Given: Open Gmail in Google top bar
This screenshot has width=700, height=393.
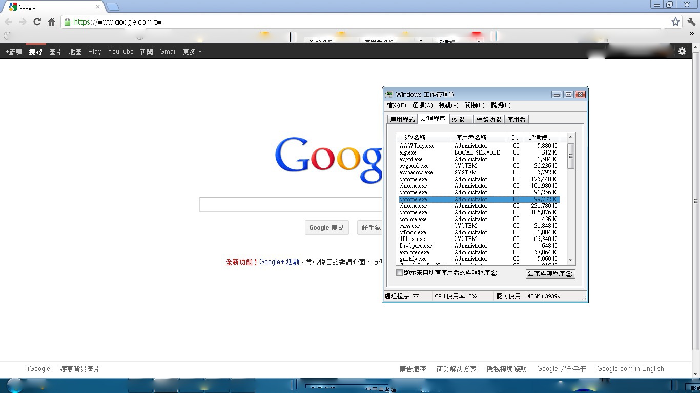Looking at the screenshot, I should (x=168, y=52).
